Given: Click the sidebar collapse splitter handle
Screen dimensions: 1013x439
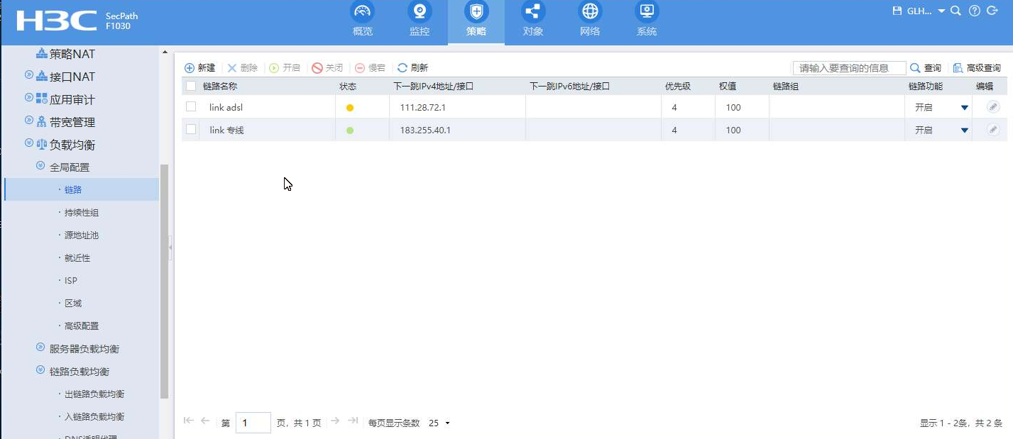Looking at the screenshot, I should point(170,248).
